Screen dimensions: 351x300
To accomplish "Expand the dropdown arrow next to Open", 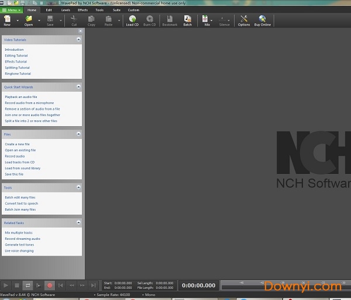I will click(38, 21).
